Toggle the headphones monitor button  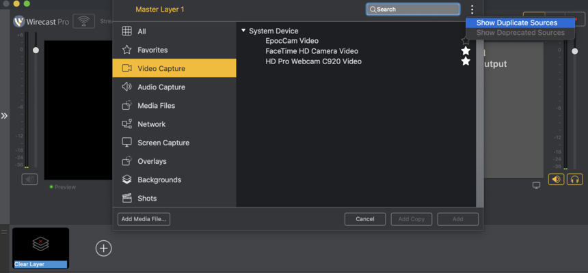click(x=574, y=179)
